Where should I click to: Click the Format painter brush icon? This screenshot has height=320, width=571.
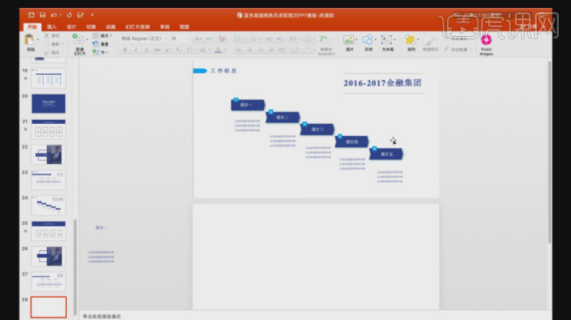[x=47, y=53]
